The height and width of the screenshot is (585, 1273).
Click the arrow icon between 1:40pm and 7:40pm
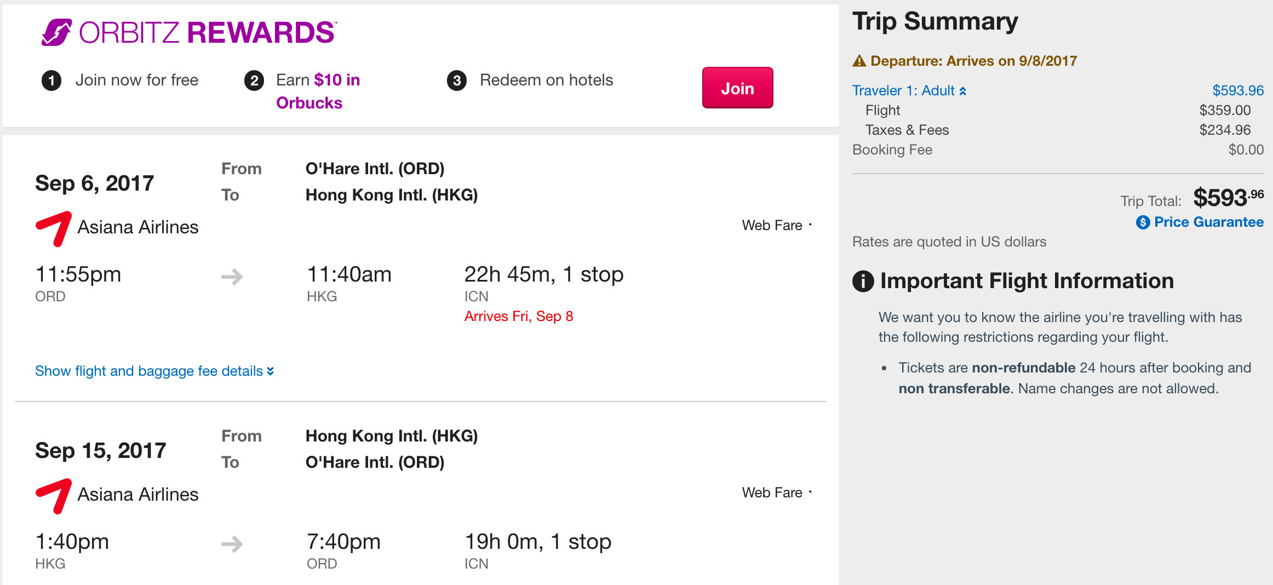232,544
